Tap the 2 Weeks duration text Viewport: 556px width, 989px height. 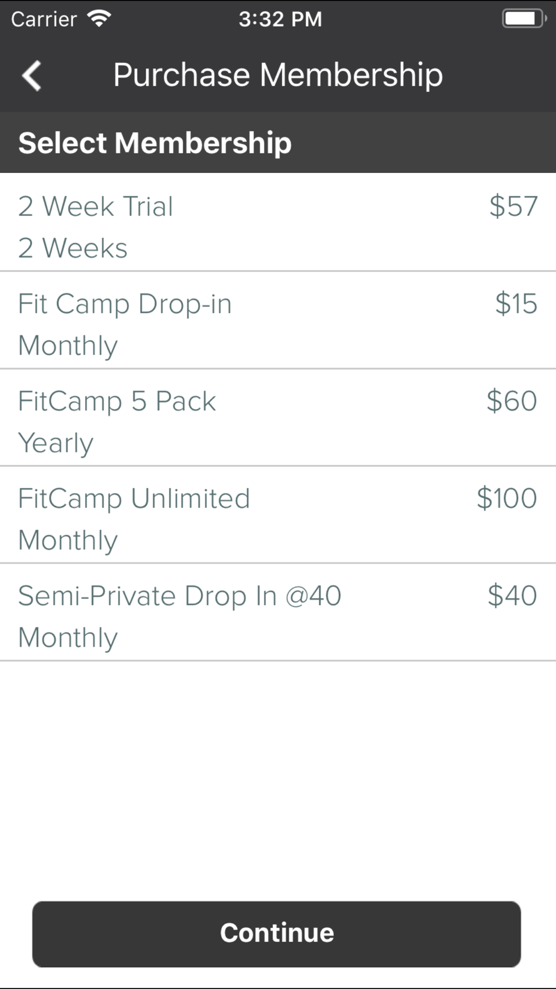pos(73,248)
